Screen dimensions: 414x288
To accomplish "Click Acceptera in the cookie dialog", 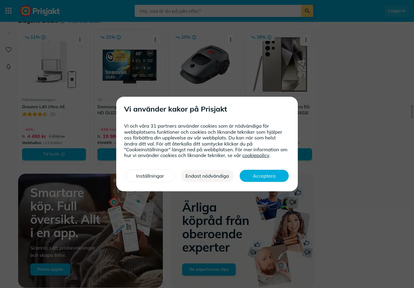I will click(264, 176).
